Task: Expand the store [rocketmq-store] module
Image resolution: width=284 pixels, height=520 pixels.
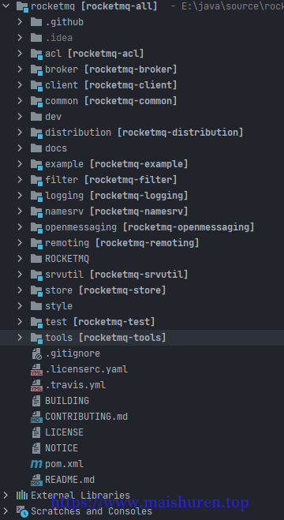Action: coord(20,290)
